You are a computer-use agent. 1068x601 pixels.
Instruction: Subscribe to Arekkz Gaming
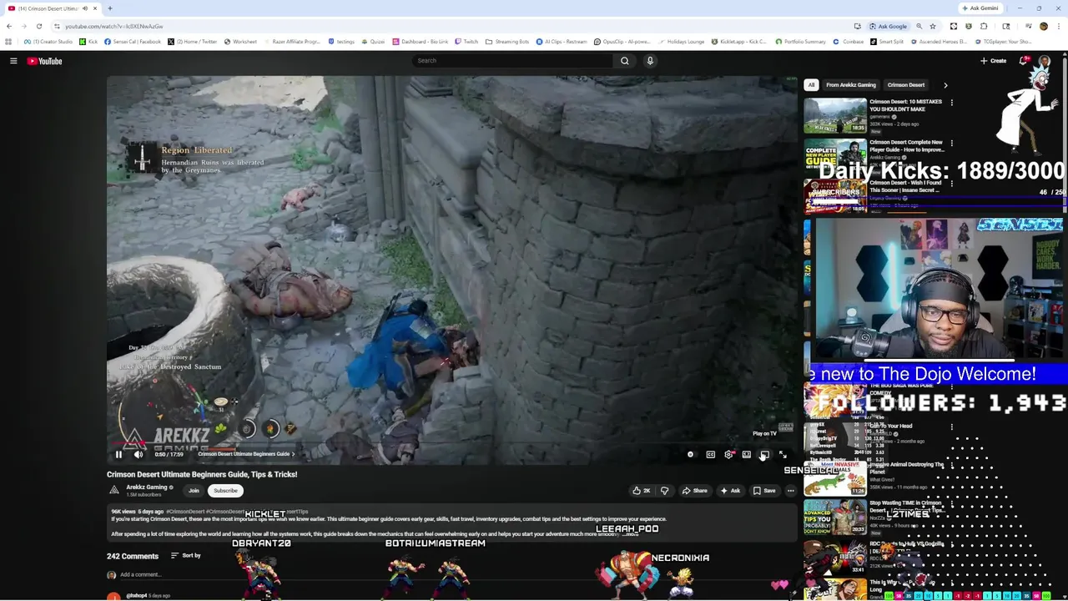[225, 491]
